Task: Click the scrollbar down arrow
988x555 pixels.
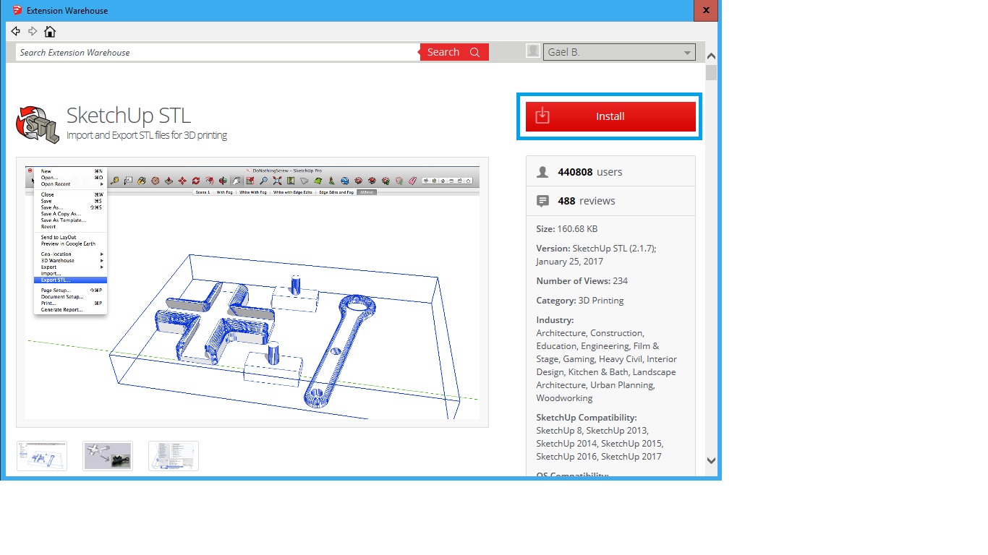Action: tap(711, 460)
